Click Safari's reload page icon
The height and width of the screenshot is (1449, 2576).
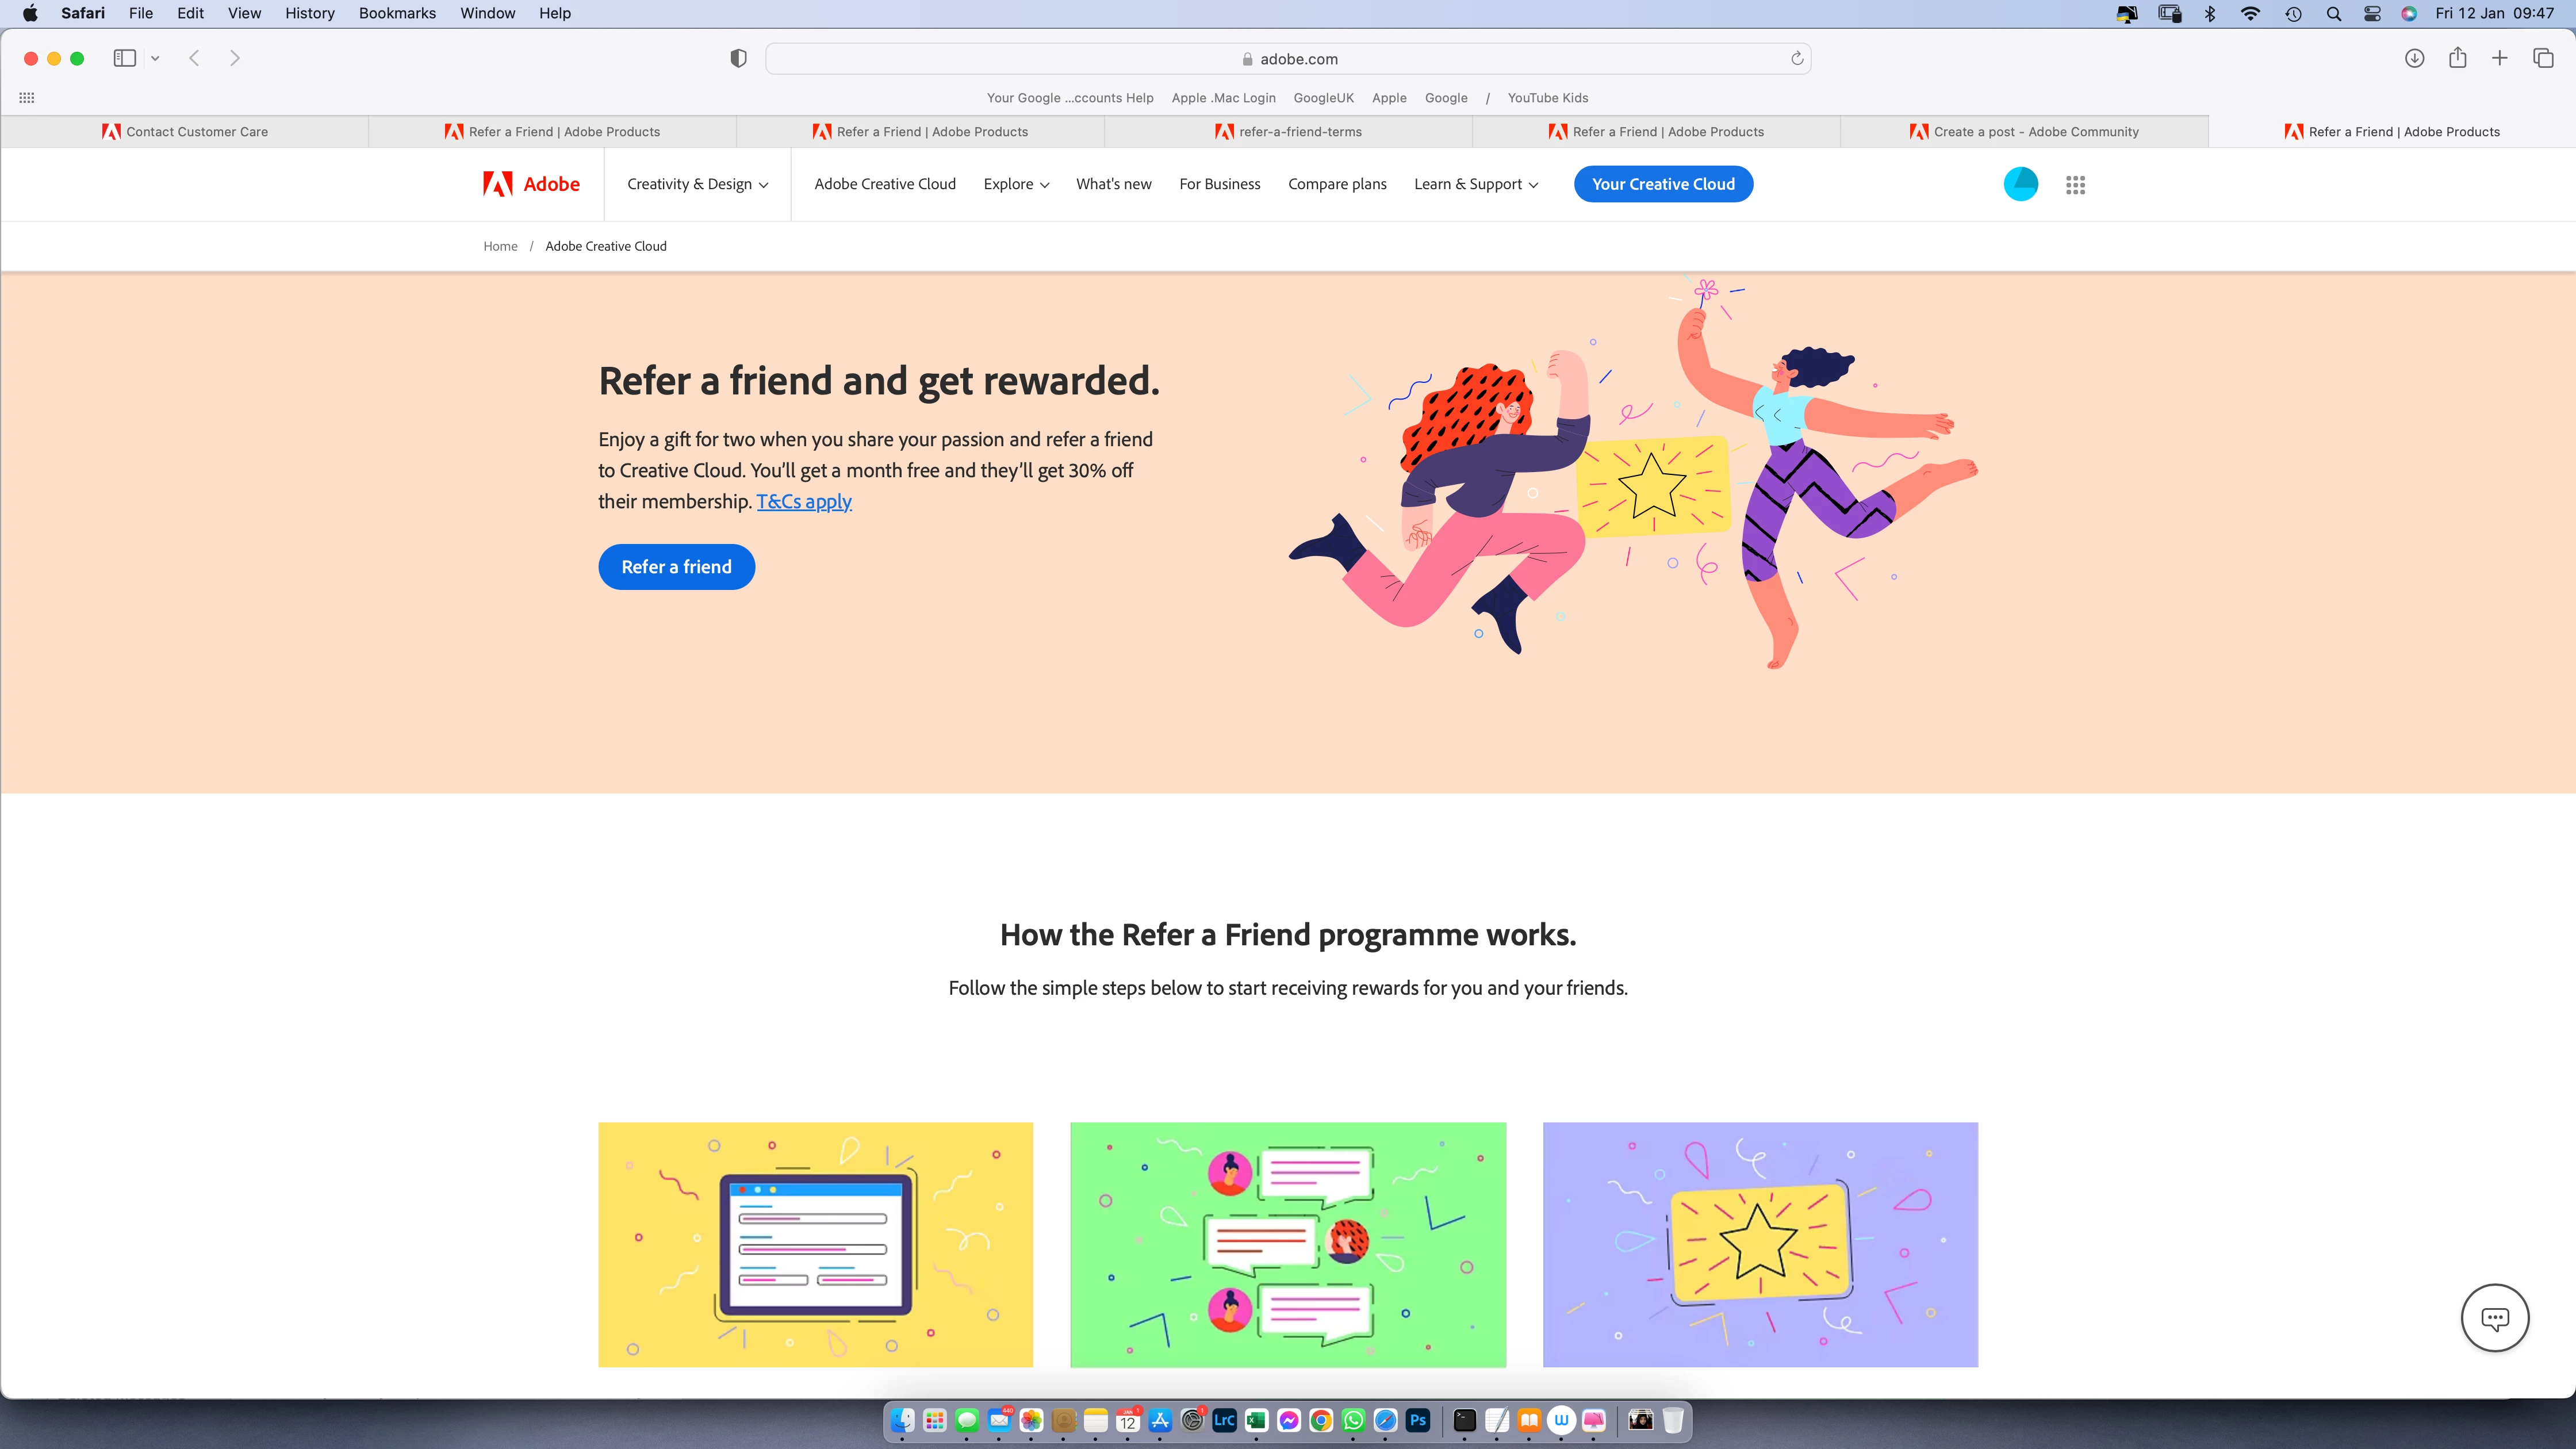(1797, 59)
